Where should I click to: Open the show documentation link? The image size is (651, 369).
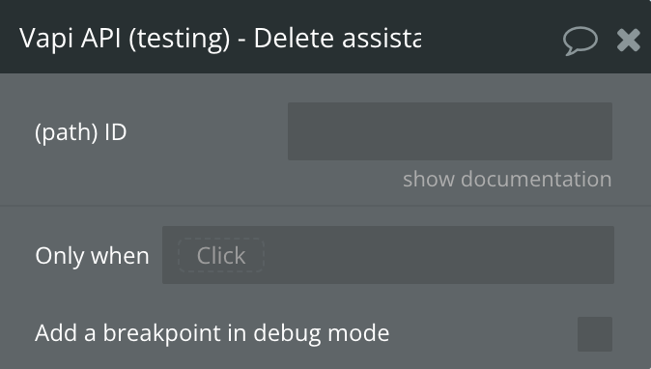[x=507, y=179]
